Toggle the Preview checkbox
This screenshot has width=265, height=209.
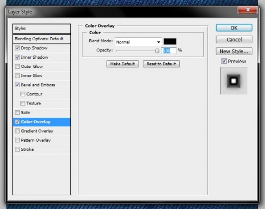(224, 61)
